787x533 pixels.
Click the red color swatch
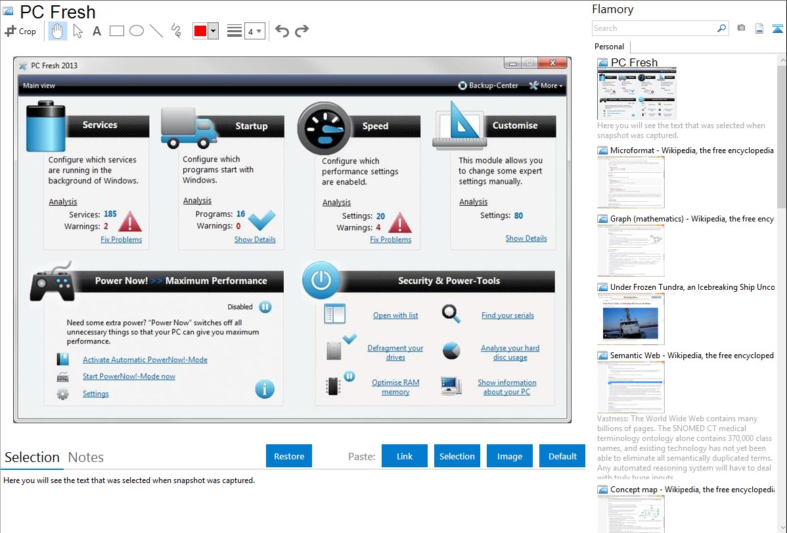pos(200,31)
